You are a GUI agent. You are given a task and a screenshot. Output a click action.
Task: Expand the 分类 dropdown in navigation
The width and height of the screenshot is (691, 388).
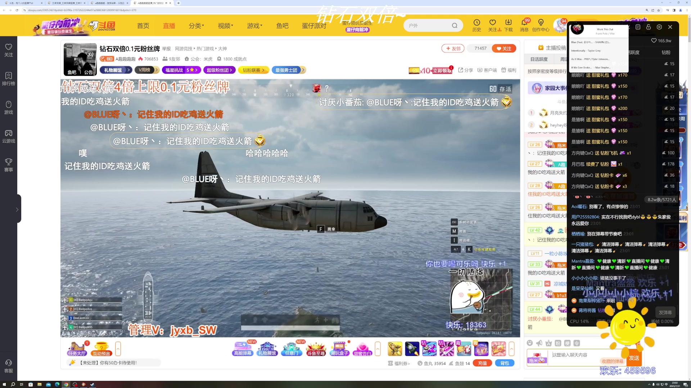[196, 26]
